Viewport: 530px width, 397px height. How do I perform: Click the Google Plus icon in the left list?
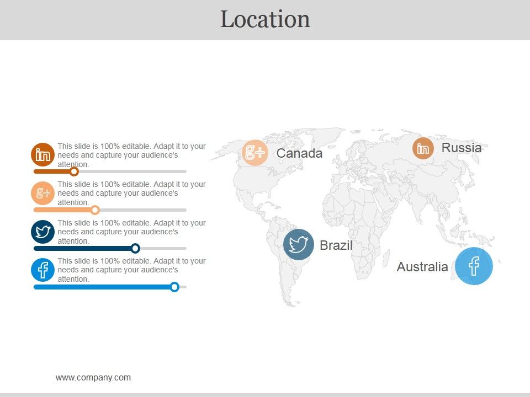coord(43,193)
